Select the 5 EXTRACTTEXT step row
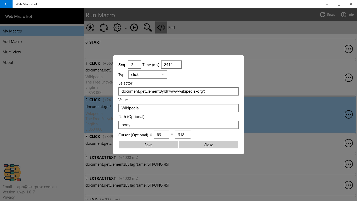Viewport: 357px width, 201px height. pyautogui.click(x=220, y=185)
